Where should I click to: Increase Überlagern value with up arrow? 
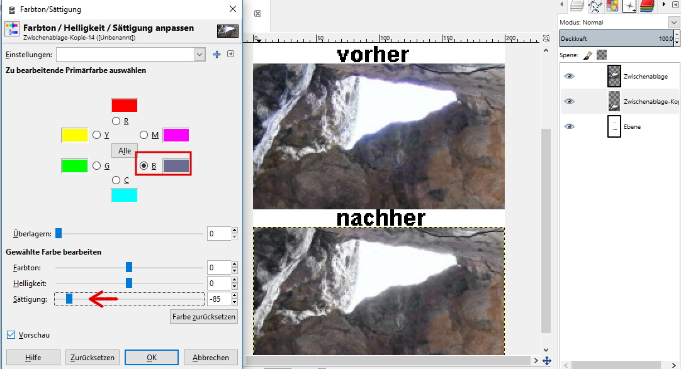(235, 230)
